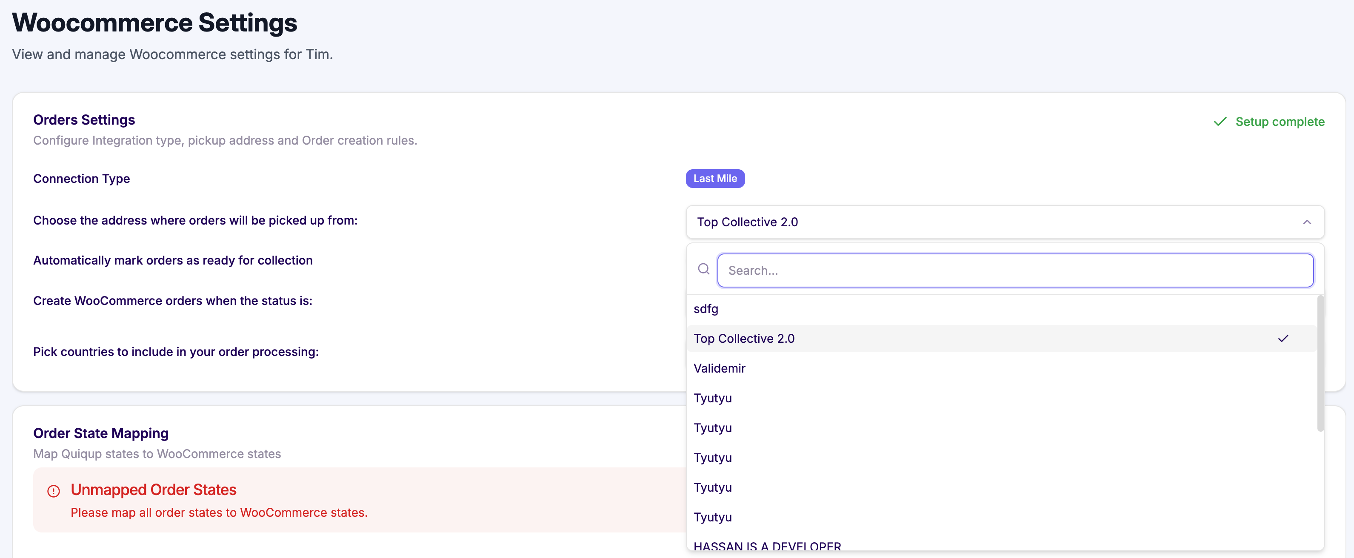
Task: Click the checkmark beside Top Collective 2.0
Action: (1283, 339)
